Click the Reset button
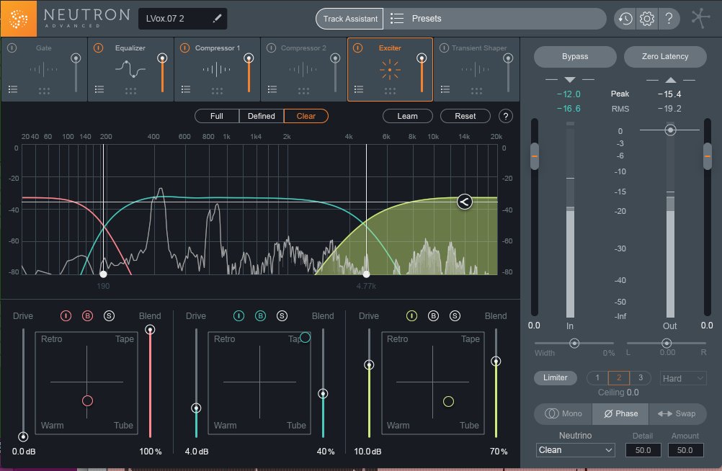 (x=465, y=116)
